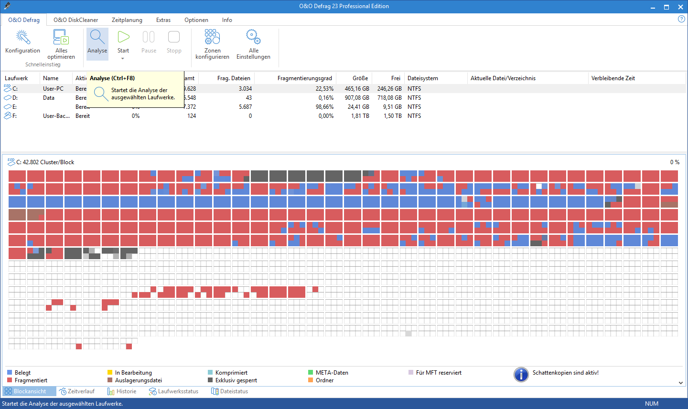This screenshot has width=688, height=409.
Task: Click fragmentation value 98,66%
Action: pyautogui.click(x=324, y=107)
